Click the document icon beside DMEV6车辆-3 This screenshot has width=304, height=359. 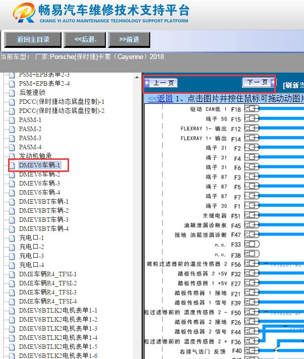click(x=12, y=184)
